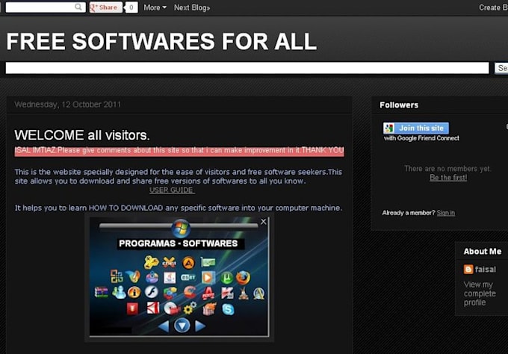Open View my complete profile
This screenshot has width=508, height=354.
coord(480,294)
